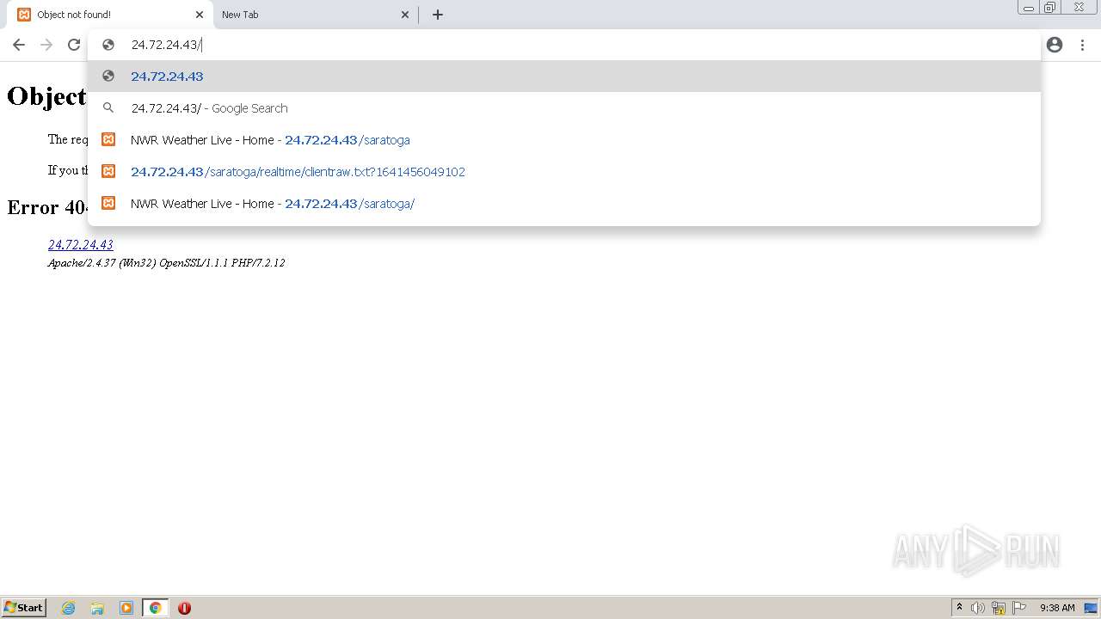Restore down the Chrome window

point(1050,8)
